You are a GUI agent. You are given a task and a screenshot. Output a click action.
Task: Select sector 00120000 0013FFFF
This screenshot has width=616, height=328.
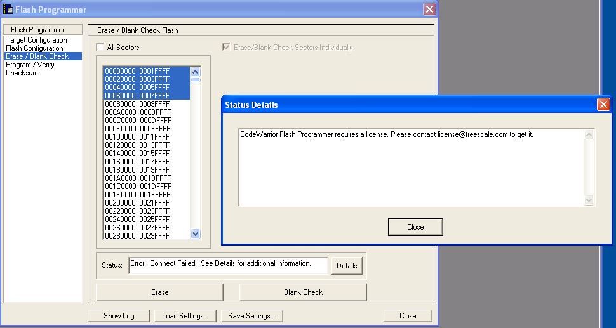coord(147,145)
